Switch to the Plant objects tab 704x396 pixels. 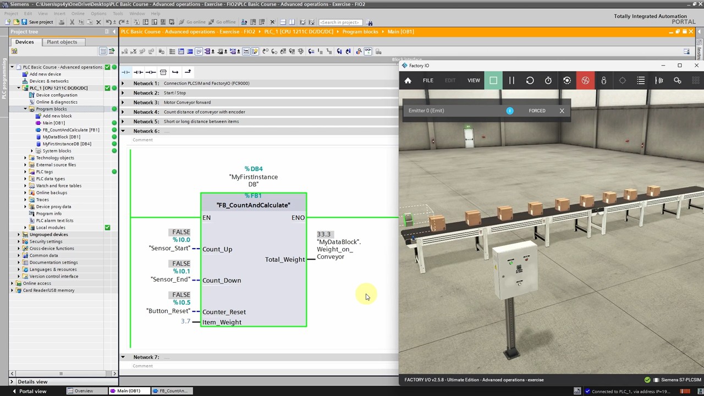[x=62, y=42]
